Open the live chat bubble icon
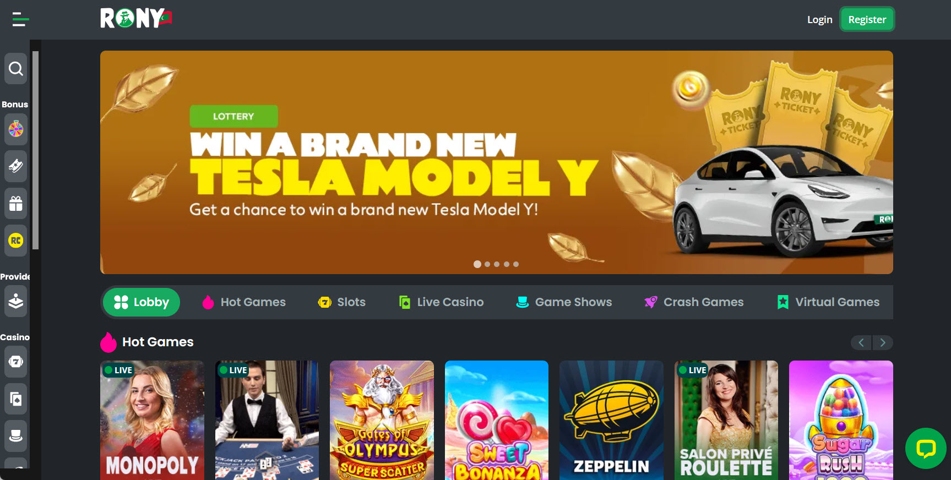The width and height of the screenshot is (951, 480). pyautogui.click(x=926, y=448)
